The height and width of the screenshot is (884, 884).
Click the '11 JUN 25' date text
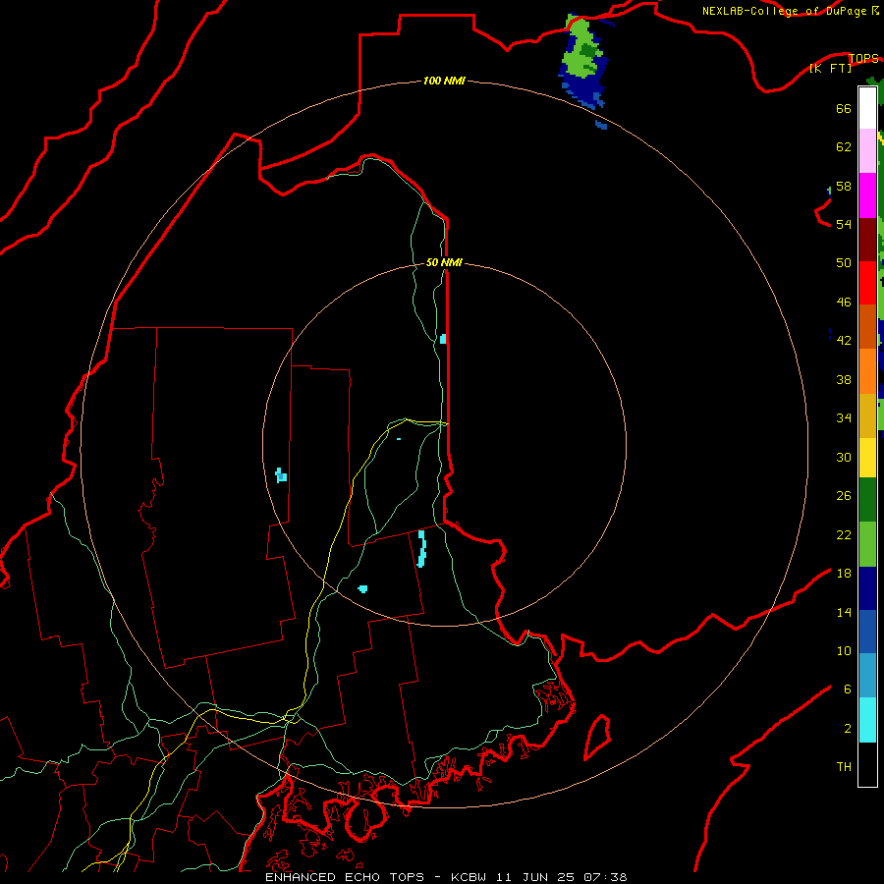pos(535,877)
